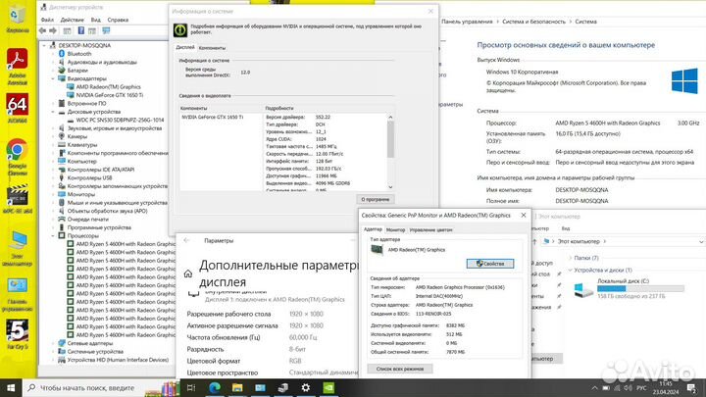This screenshot has width=706, height=397.
Task: Click the Local Disk (C:) usage bar
Action: (x=640, y=288)
